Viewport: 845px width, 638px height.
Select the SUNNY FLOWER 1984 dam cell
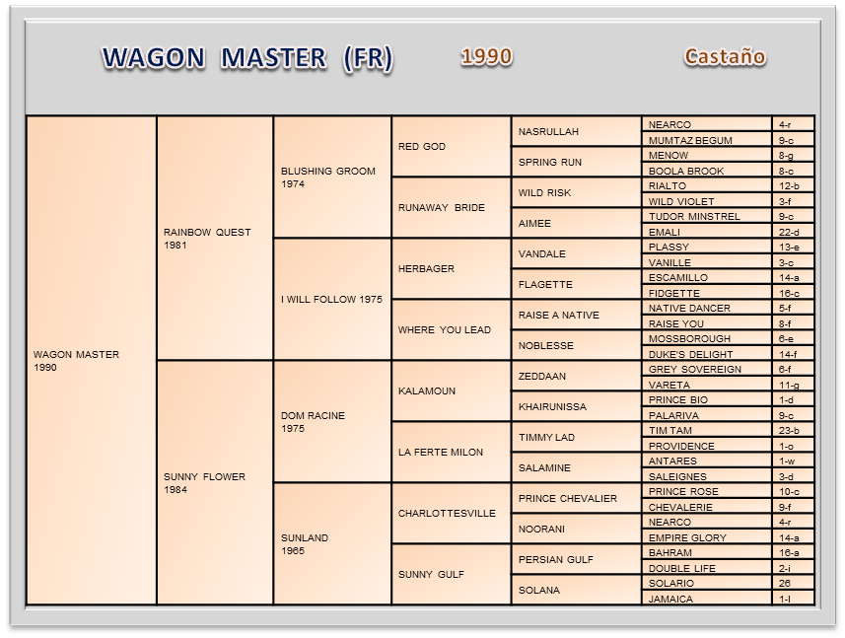click(214, 482)
